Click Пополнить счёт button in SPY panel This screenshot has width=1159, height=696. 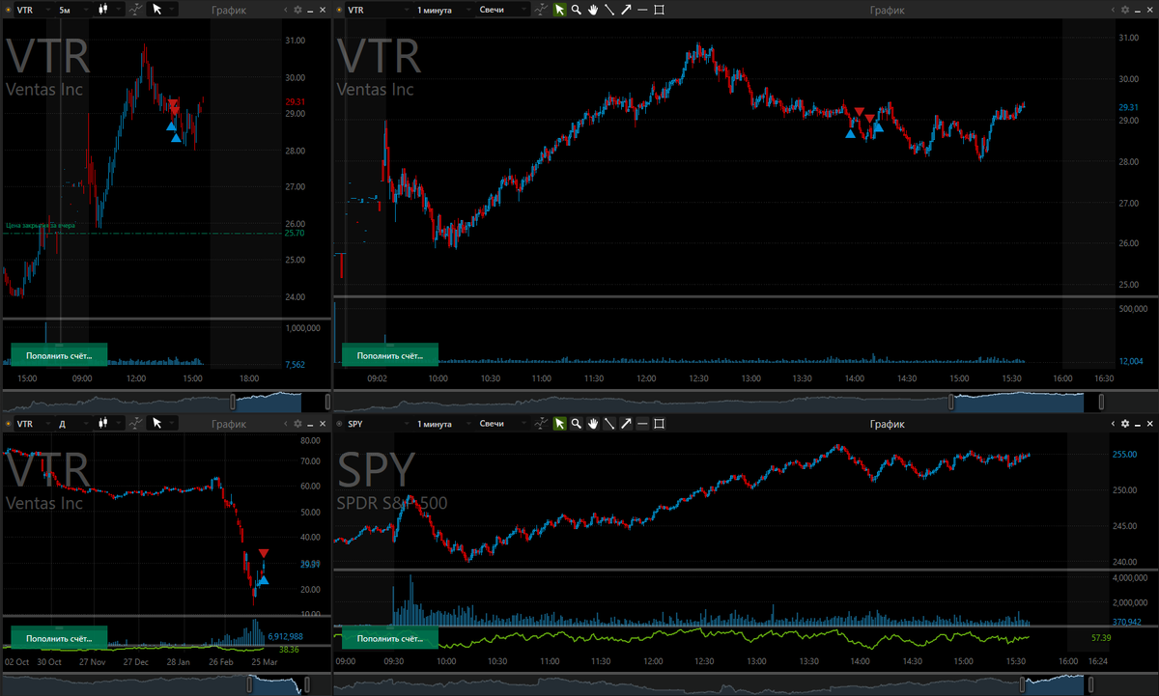390,638
